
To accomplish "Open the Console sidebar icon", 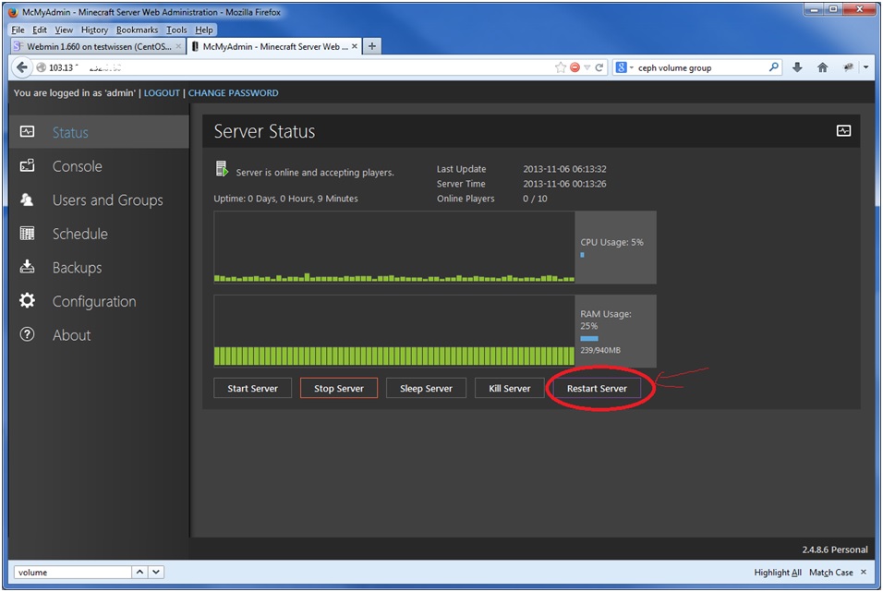I will (27, 165).
